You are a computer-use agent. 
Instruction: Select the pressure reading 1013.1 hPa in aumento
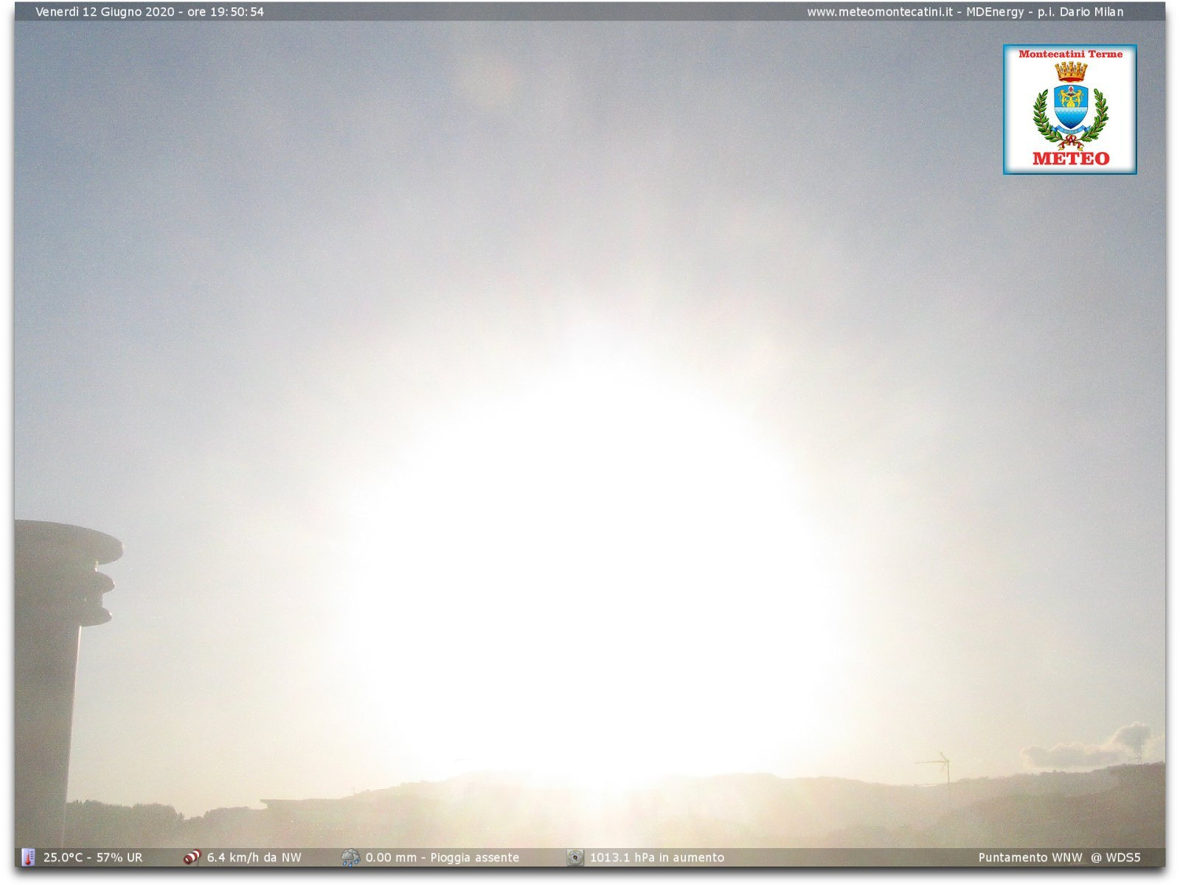pos(657,857)
